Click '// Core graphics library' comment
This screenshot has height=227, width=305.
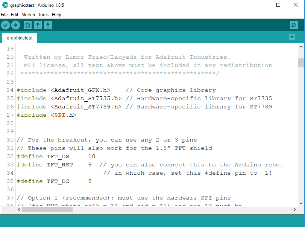click(x=171, y=90)
